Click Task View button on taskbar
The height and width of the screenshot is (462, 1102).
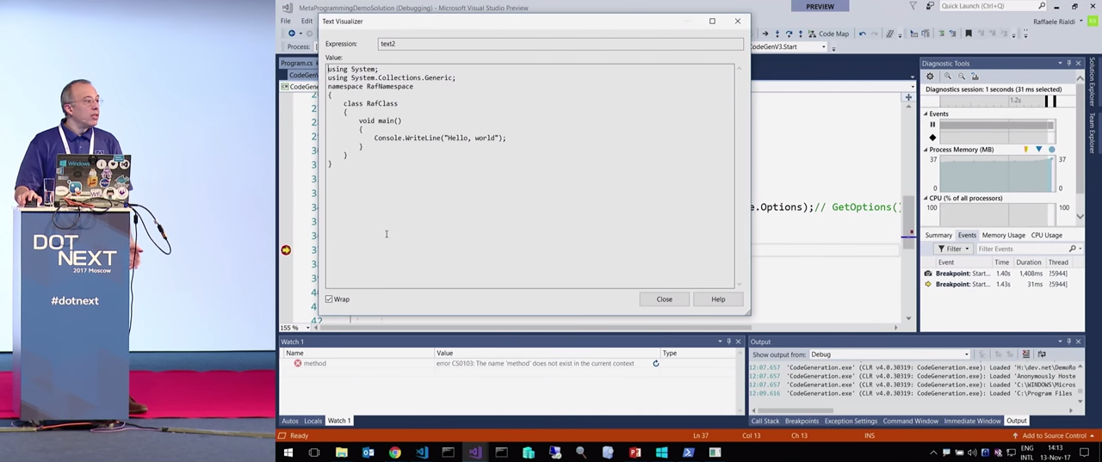pos(314,453)
